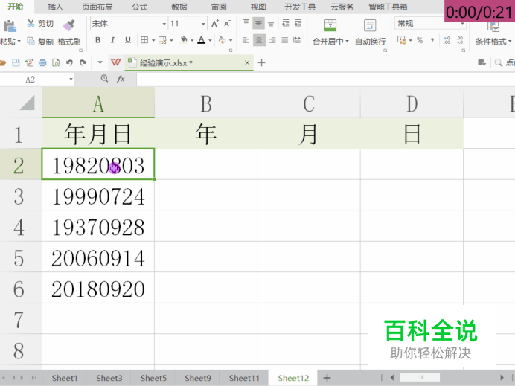This screenshot has height=386, width=515.
Task: Expand the borders dropdown arrow
Action: [x=153, y=41]
